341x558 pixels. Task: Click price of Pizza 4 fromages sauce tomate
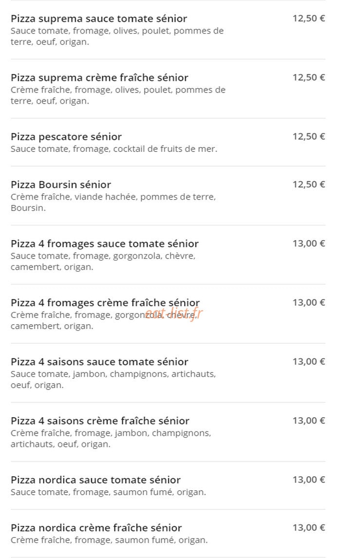click(309, 244)
